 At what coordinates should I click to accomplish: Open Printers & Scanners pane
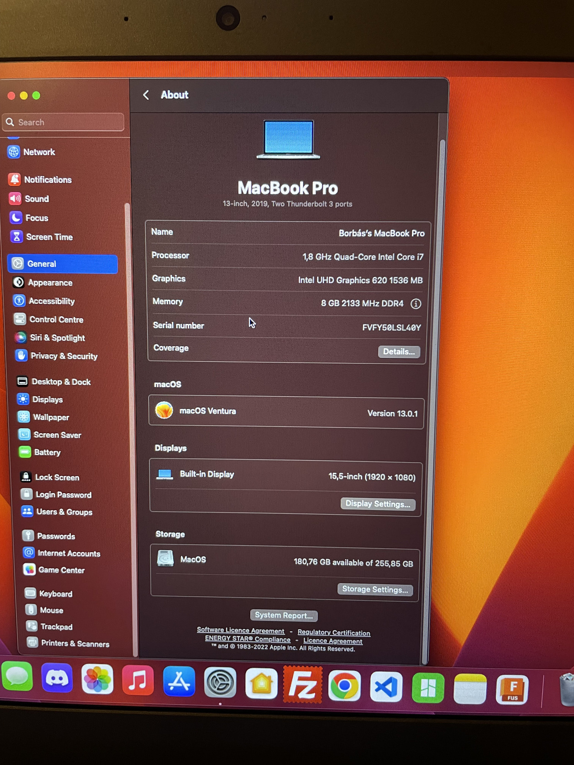[69, 643]
